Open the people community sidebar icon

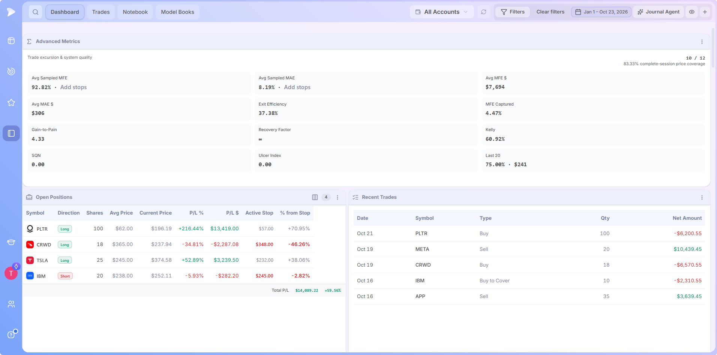(11, 304)
